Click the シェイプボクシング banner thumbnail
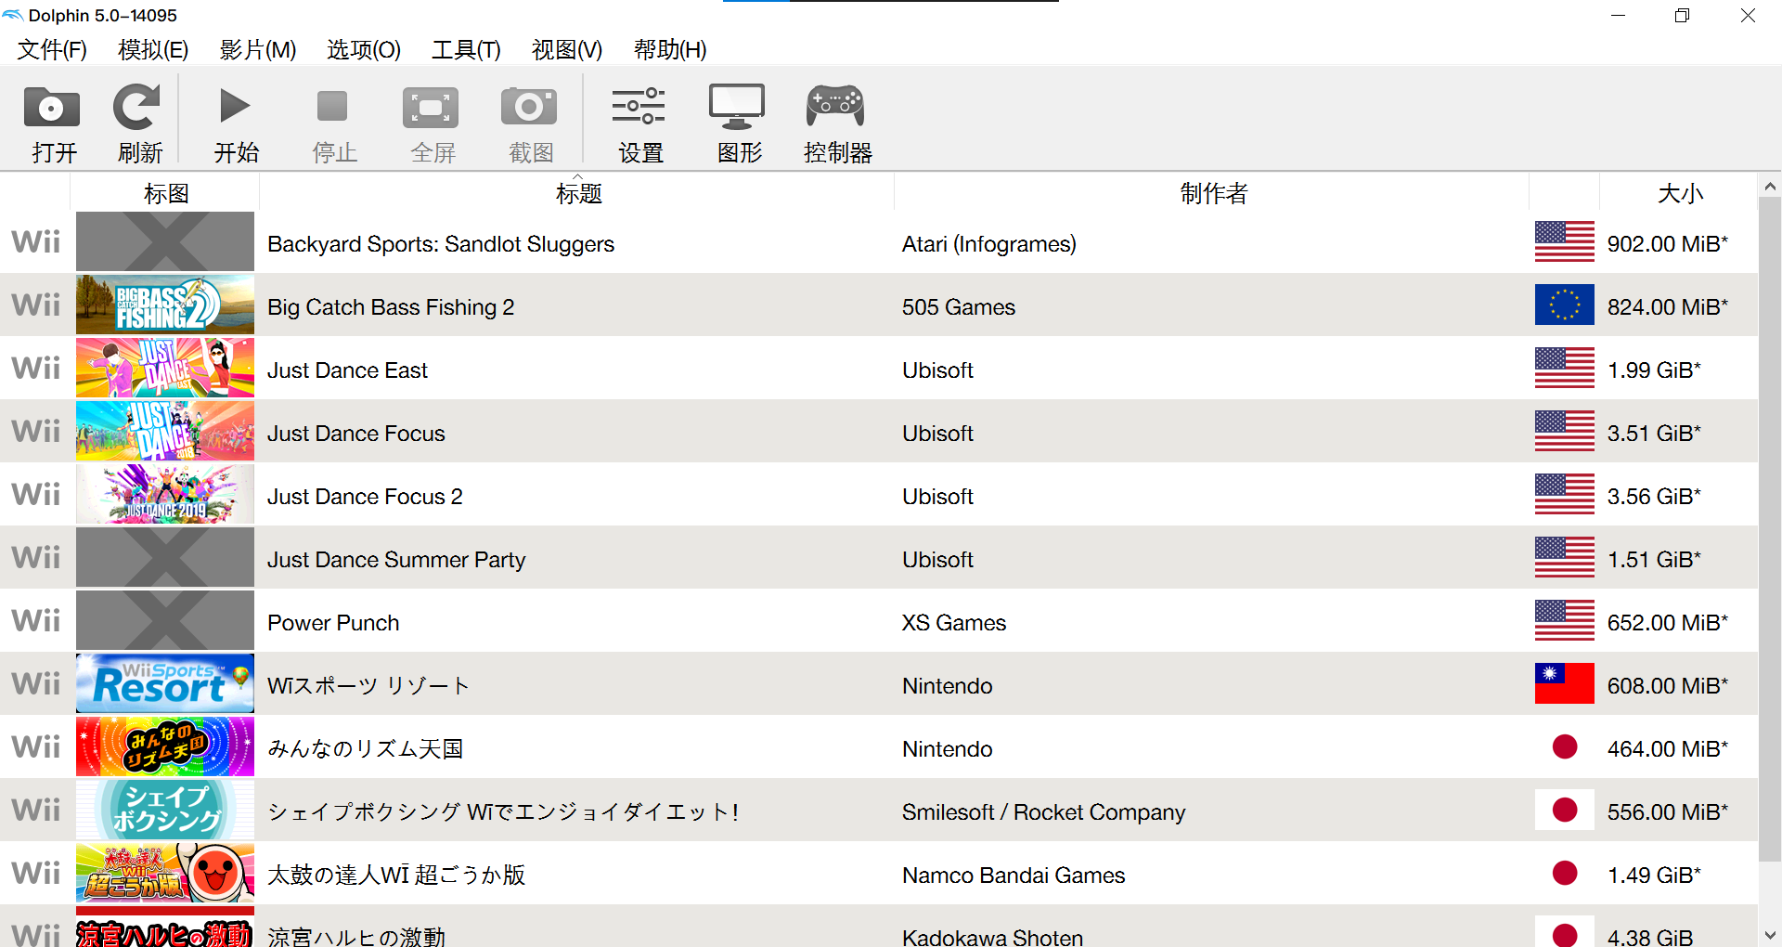Screen dimensions: 1782x947 (x=165, y=810)
